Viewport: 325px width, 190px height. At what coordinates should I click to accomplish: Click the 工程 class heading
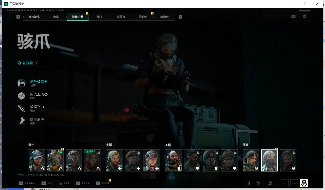(x=168, y=145)
